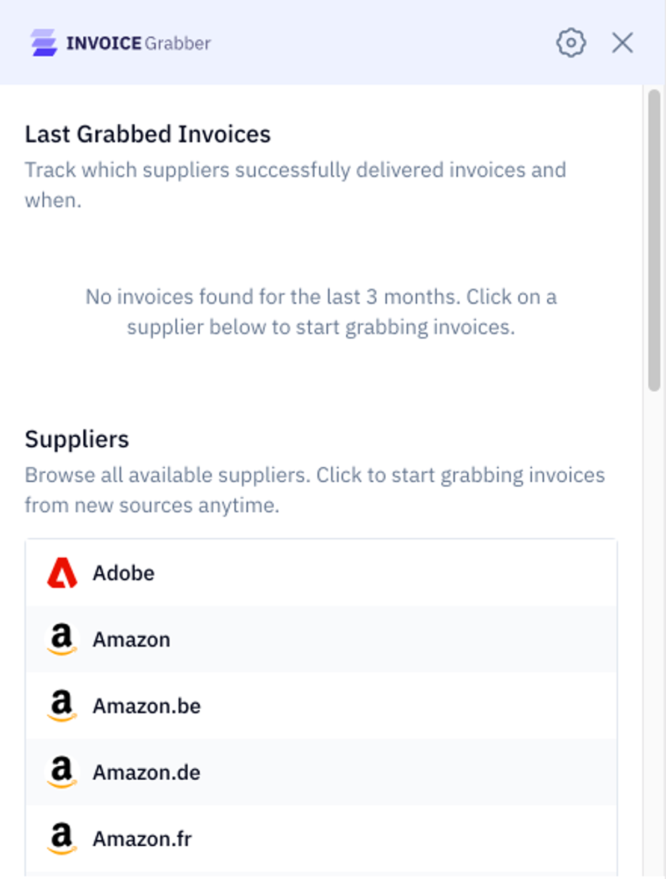666x879 pixels.
Task: Click the INVOICE Grabber title text
Action: click(139, 43)
